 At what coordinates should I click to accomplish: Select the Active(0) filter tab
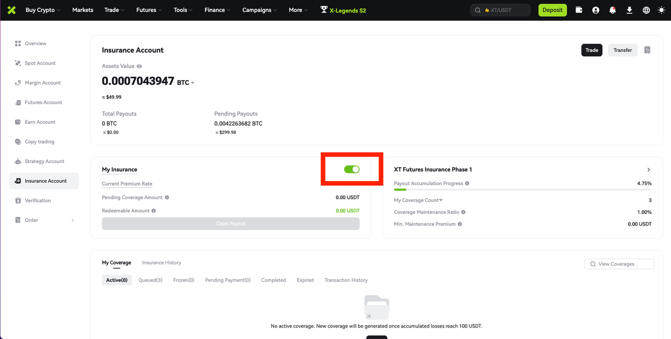(117, 280)
